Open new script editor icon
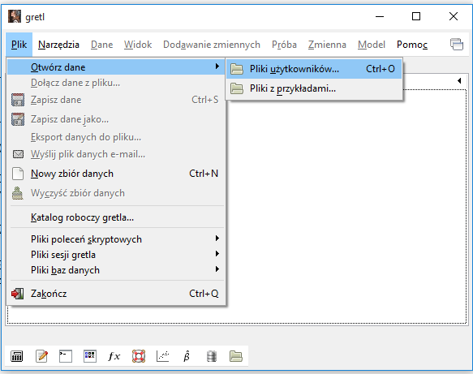Image resolution: width=473 pixels, height=374 pixels. (41, 356)
